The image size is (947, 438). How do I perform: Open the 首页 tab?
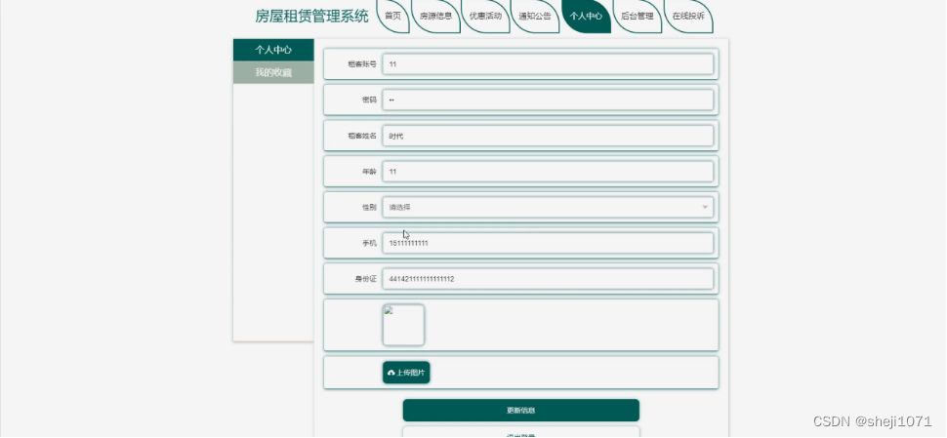click(393, 17)
